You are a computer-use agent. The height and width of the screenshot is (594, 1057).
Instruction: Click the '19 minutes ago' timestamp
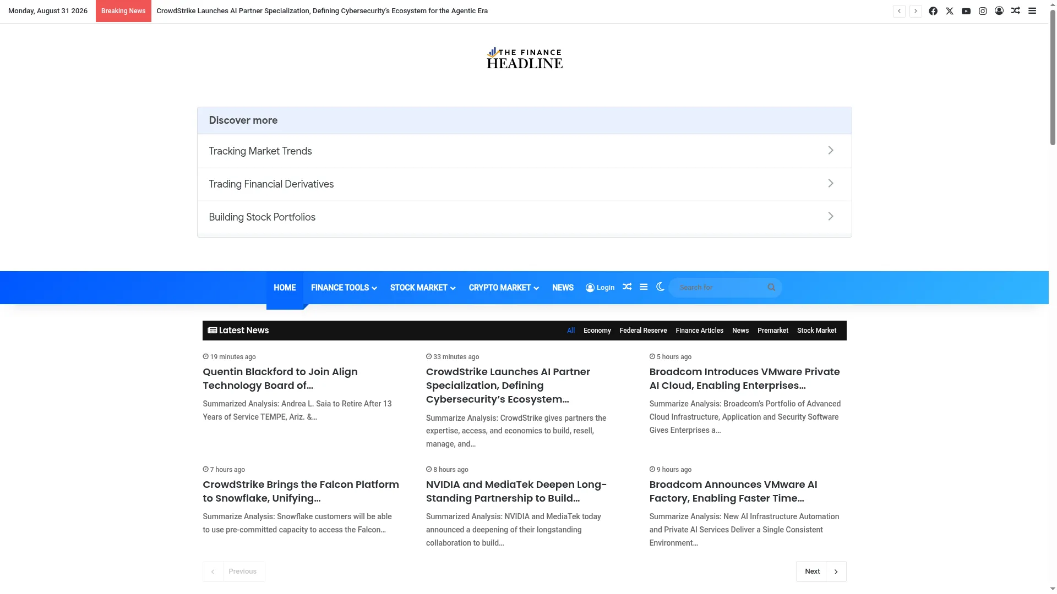click(x=229, y=357)
